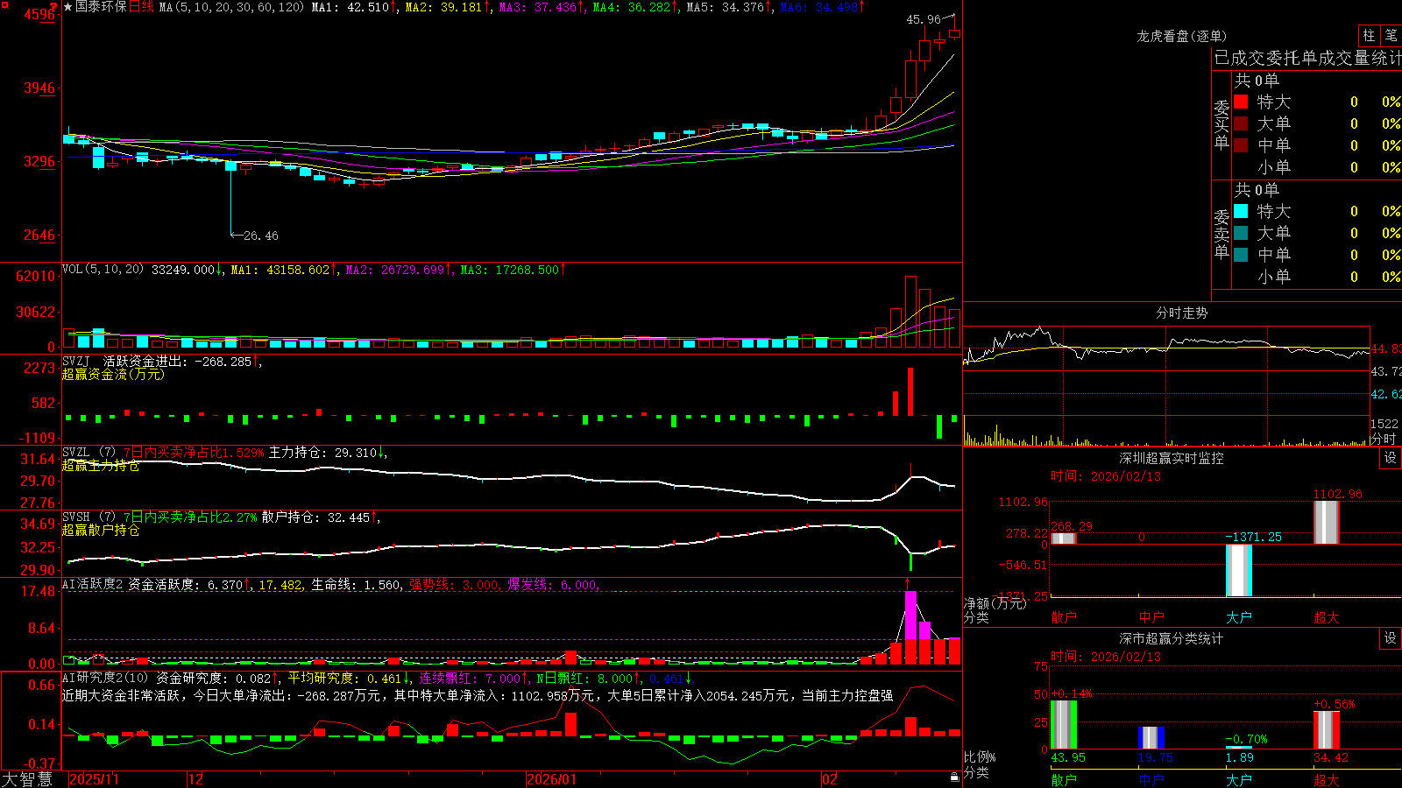1402x788 pixels.
Task: Select the VOL(5,10,20) indicator label
Action: (103, 270)
